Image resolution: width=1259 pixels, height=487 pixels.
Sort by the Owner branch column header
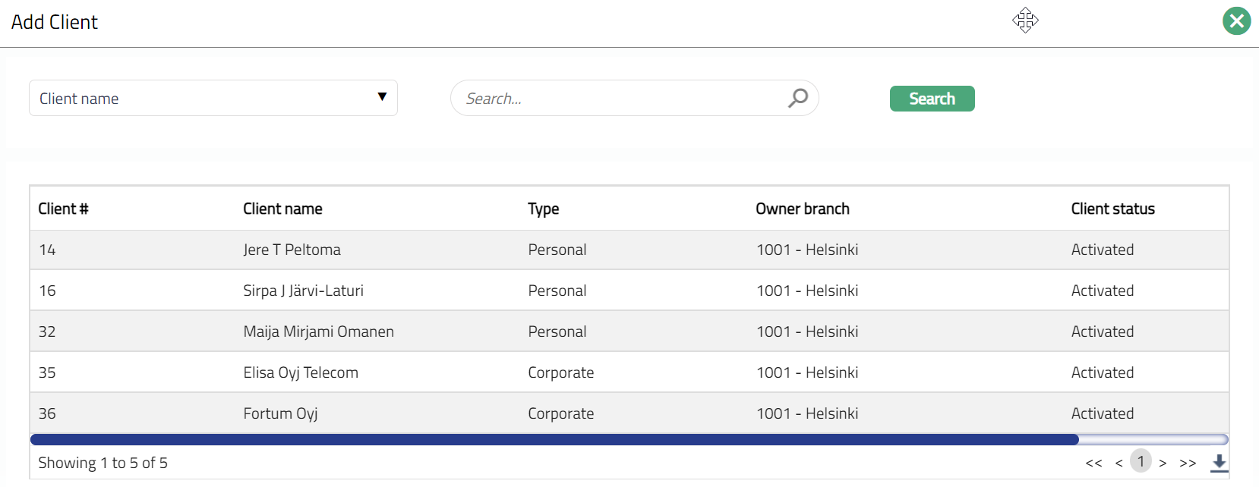click(x=802, y=209)
